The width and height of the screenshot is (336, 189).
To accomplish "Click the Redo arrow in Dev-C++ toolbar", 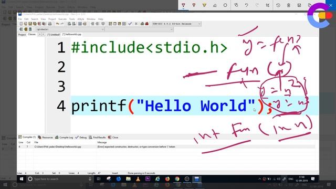I will point(62,24).
